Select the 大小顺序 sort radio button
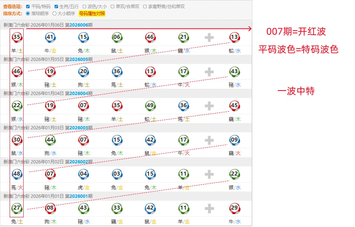The height and width of the screenshot is (227, 355). [55, 14]
